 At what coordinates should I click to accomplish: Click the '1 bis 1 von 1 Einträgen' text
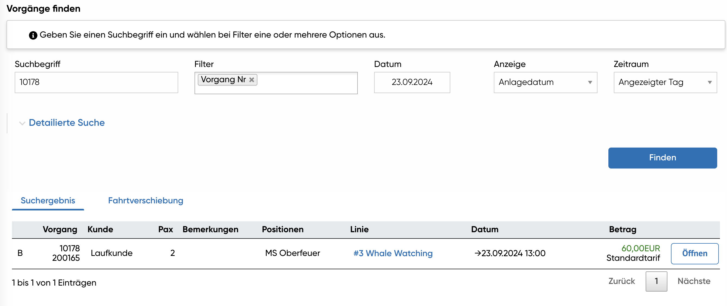pos(54,283)
